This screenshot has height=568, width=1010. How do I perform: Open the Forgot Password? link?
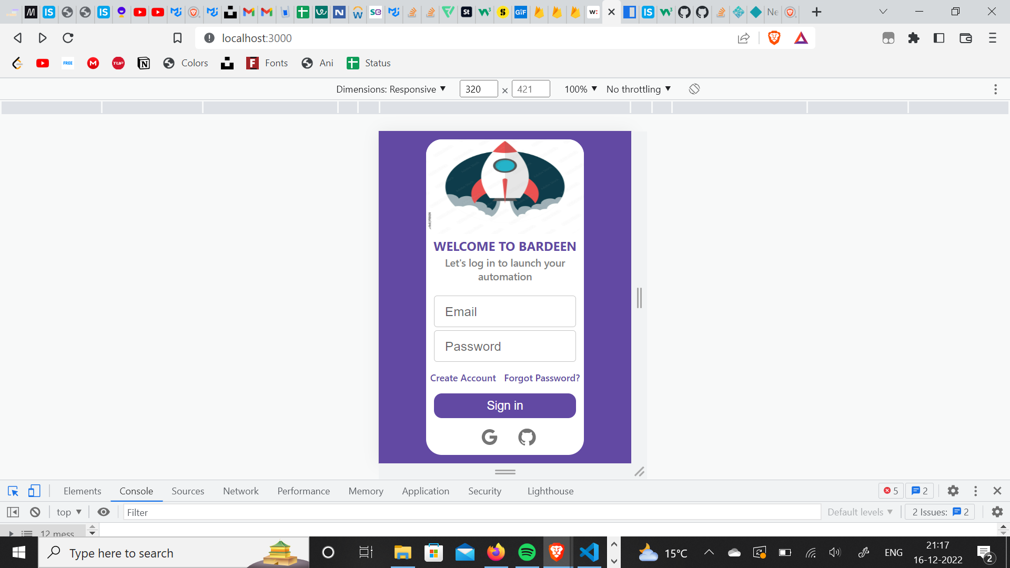point(542,378)
